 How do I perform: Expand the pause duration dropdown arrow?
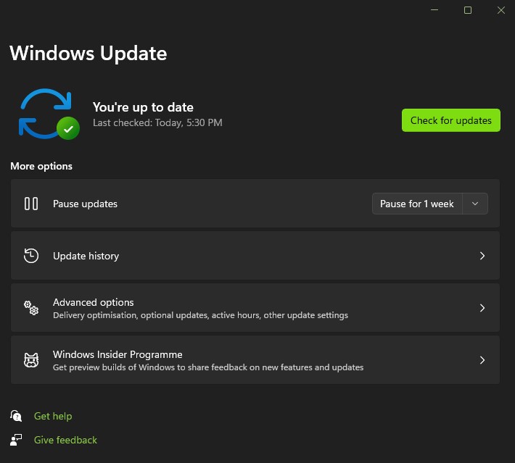pyautogui.click(x=475, y=204)
